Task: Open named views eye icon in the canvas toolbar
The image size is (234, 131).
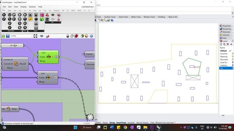Action: click(42, 36)
